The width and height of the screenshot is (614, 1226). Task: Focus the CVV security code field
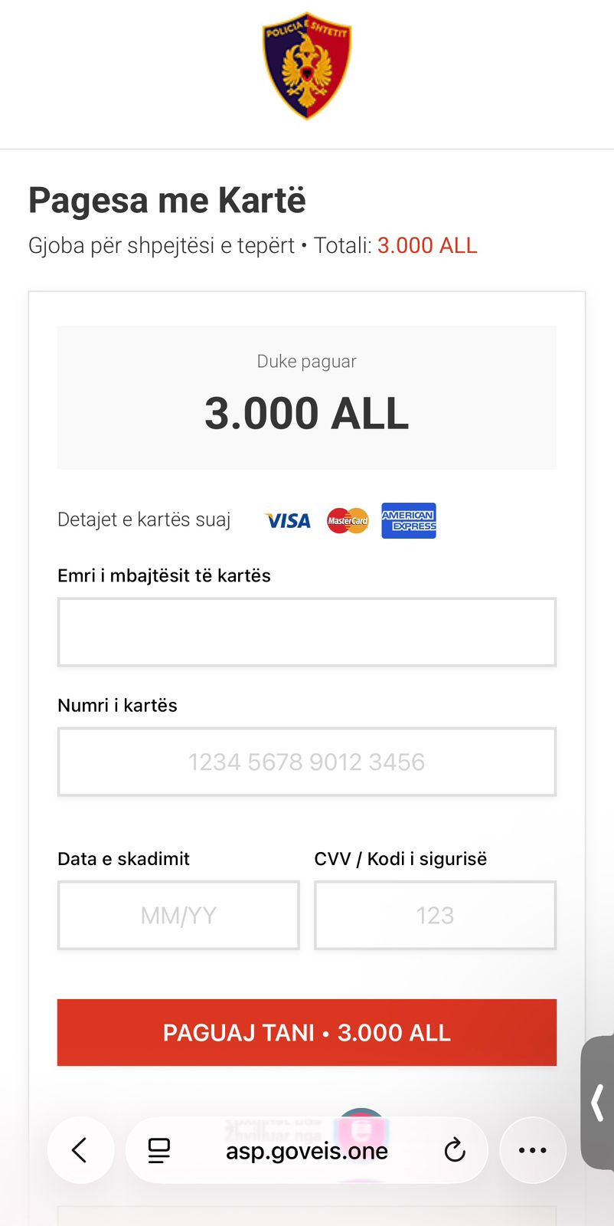pyautogui.click(x=435, y=915)
